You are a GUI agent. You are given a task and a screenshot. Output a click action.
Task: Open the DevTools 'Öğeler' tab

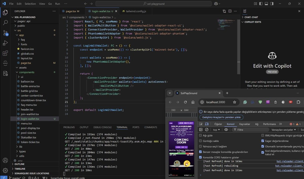[x=218, y=124]
